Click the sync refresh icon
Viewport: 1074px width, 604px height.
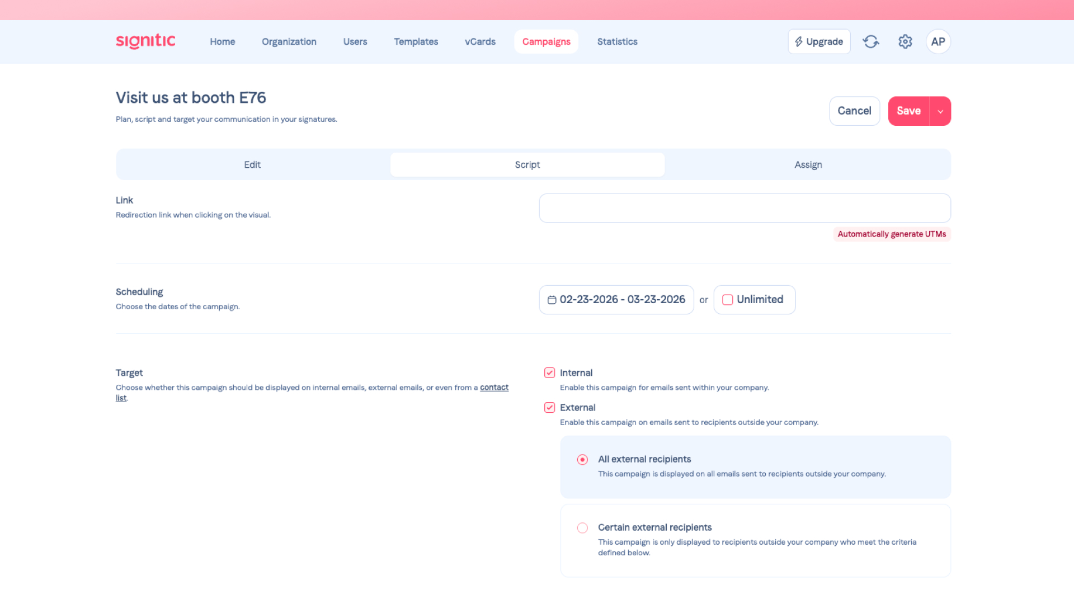870,41
